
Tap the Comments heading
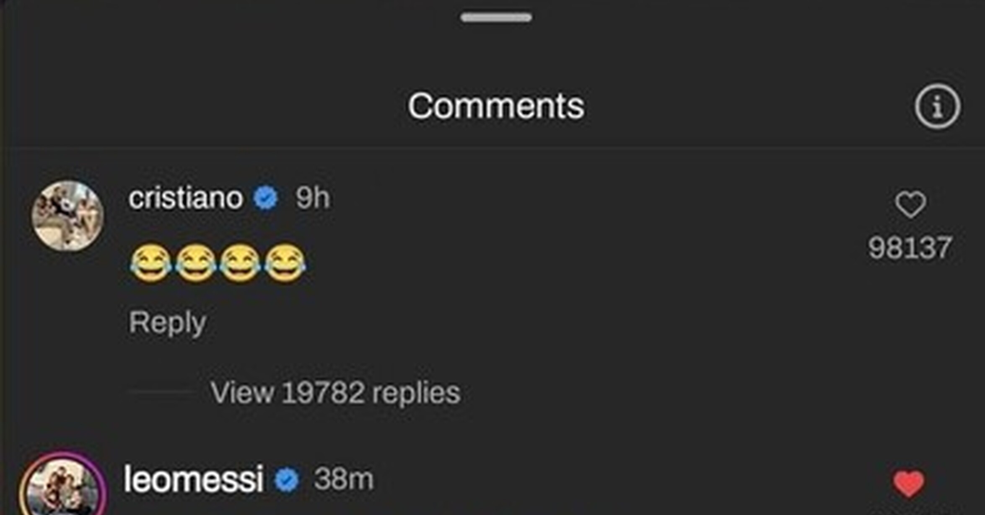(496, 106)
